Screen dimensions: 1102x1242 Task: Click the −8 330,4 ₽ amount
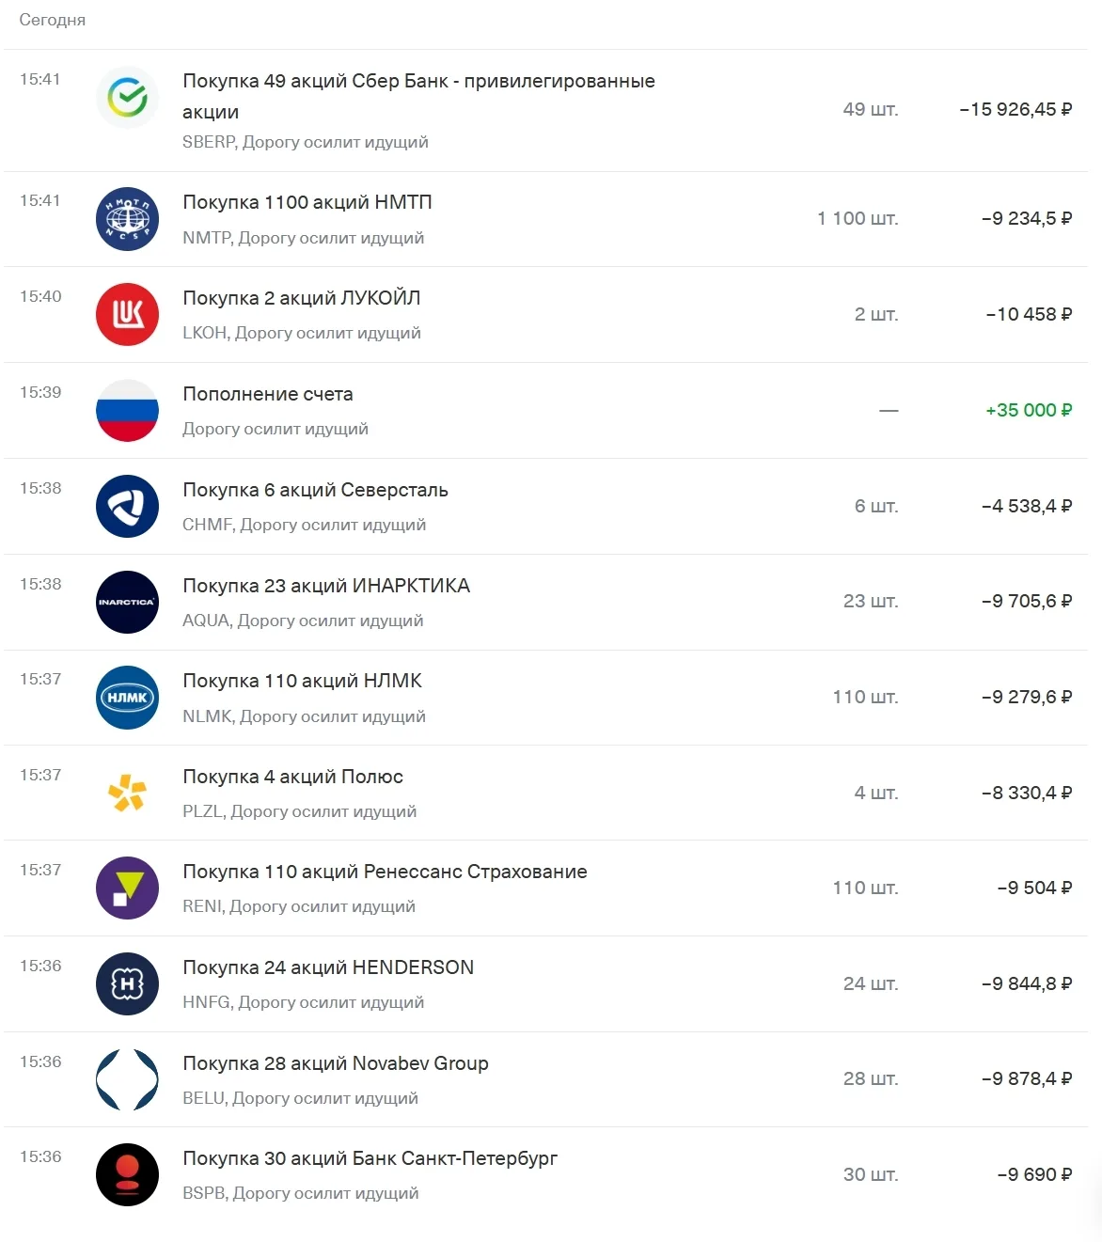[1027, 794]
